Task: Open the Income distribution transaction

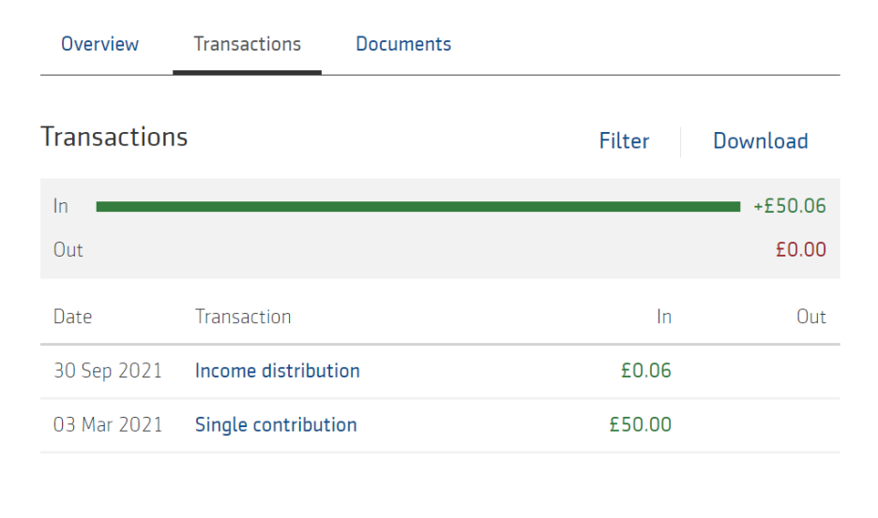Action: 277,371
